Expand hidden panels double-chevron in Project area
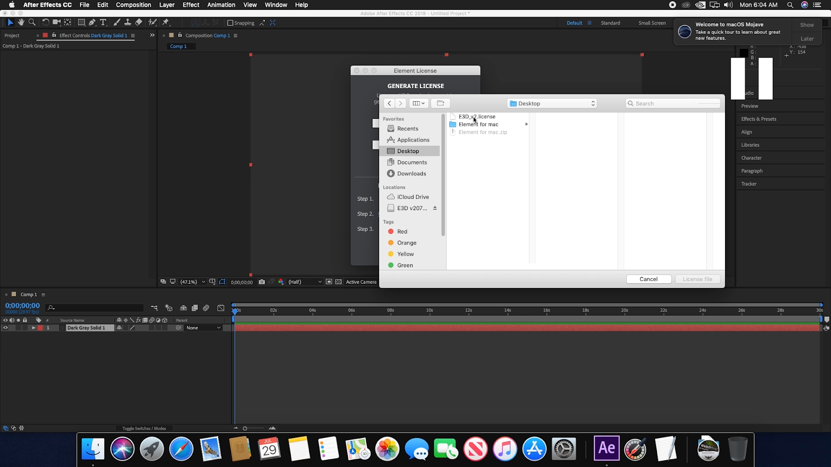The width and height of the screenshot is (831, 467). coord(152,35)
